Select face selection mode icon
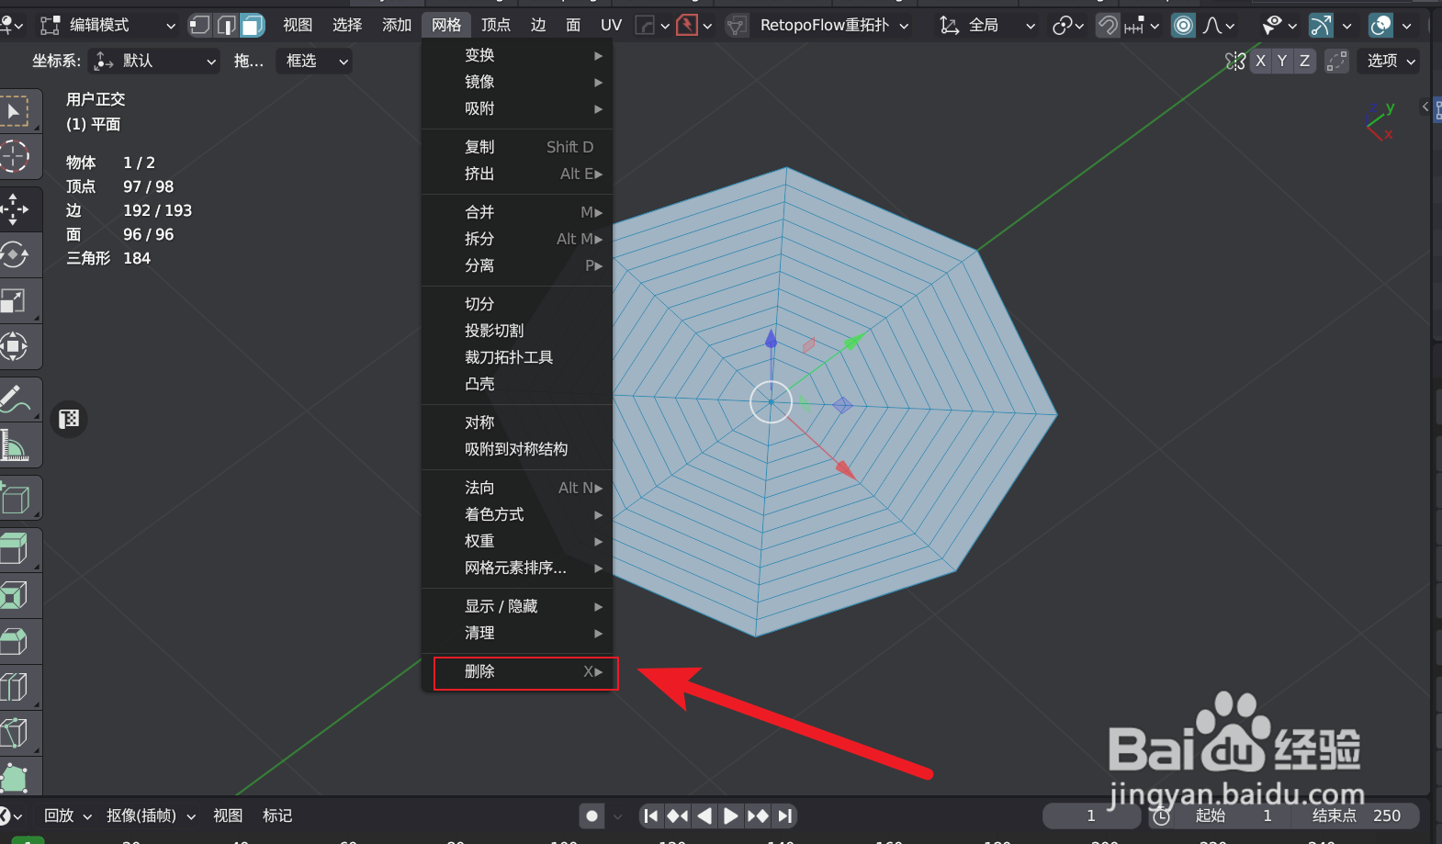 point(253,25)
